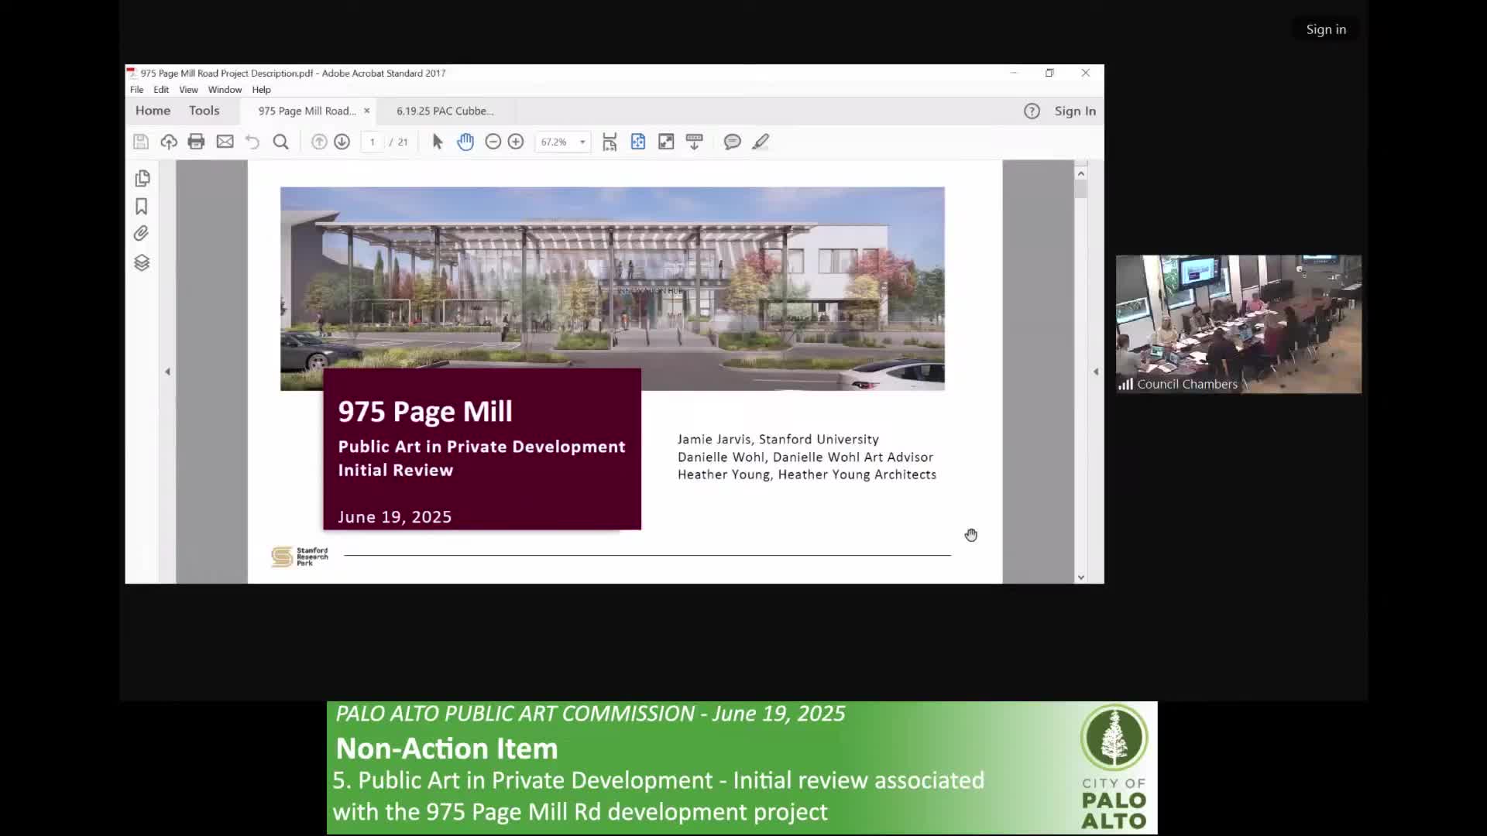
Task: Click the Print file icon
Action: (x=196, y=142)
